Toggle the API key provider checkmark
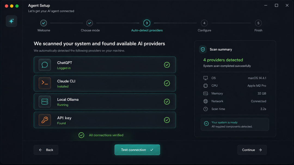The image size is (294, 165). pyautogui.click(x=167, y=120)
